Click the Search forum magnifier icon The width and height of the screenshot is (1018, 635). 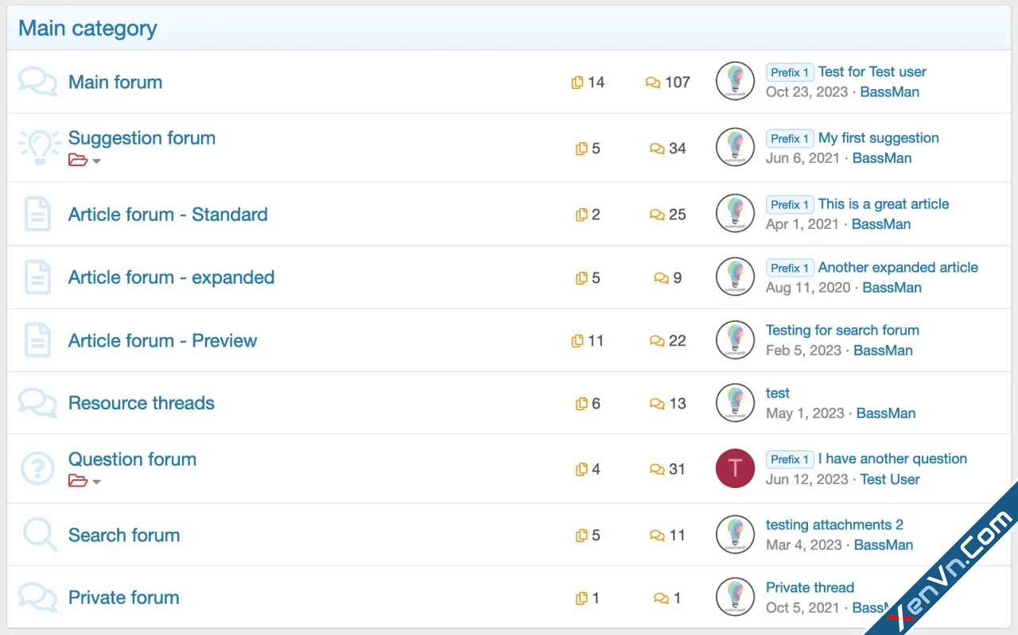(x=39, y=534)
